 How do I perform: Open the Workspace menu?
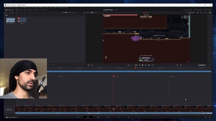(61, 7)
